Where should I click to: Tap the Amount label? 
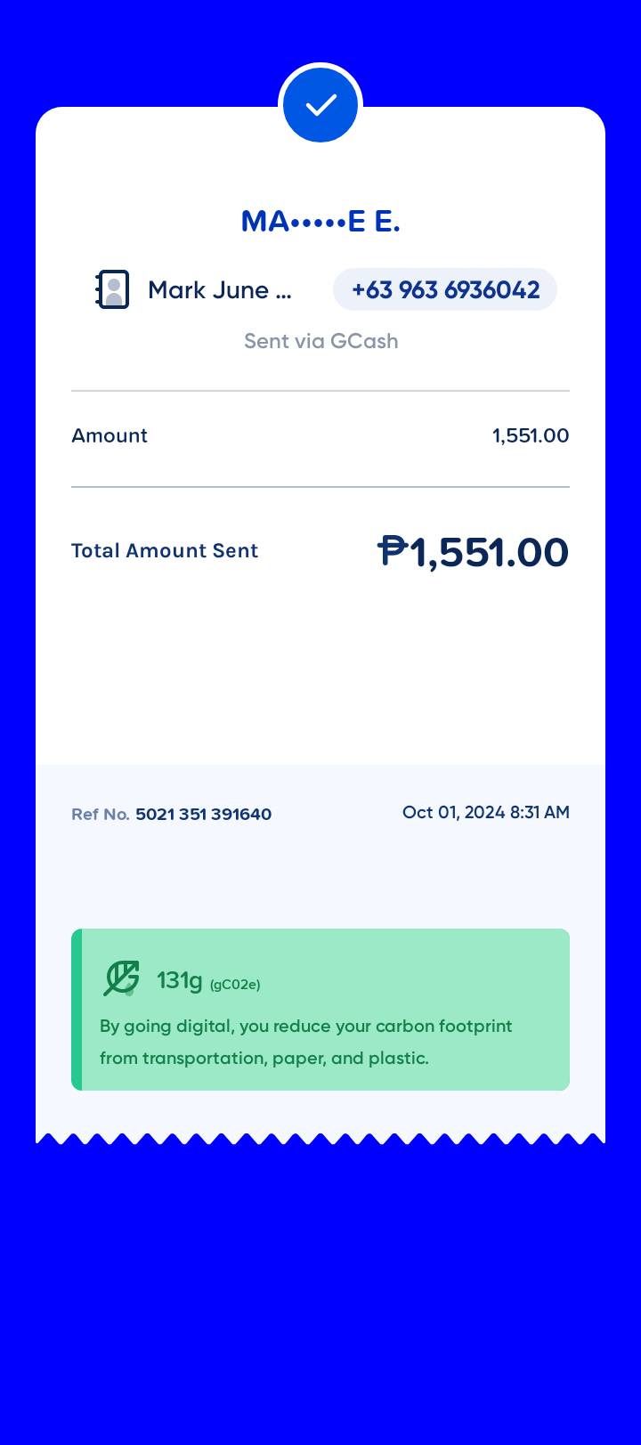110,435
